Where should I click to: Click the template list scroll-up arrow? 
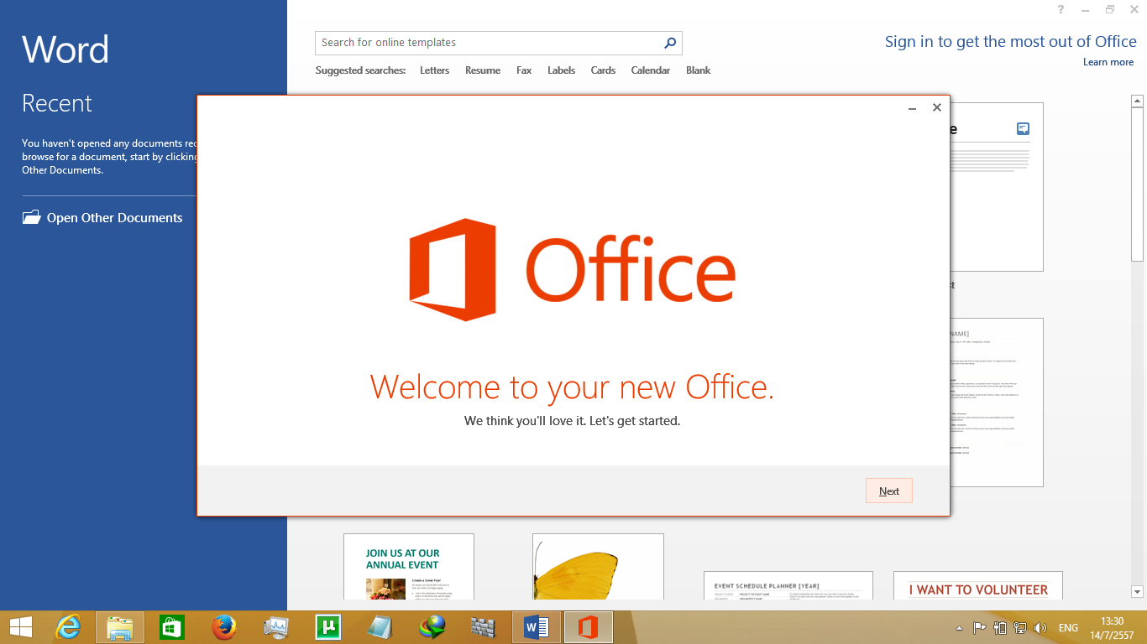pyautogui.click(x=1138, y=101)
